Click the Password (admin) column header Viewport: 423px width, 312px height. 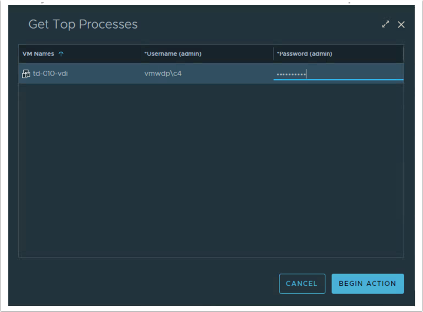(304, 54)
